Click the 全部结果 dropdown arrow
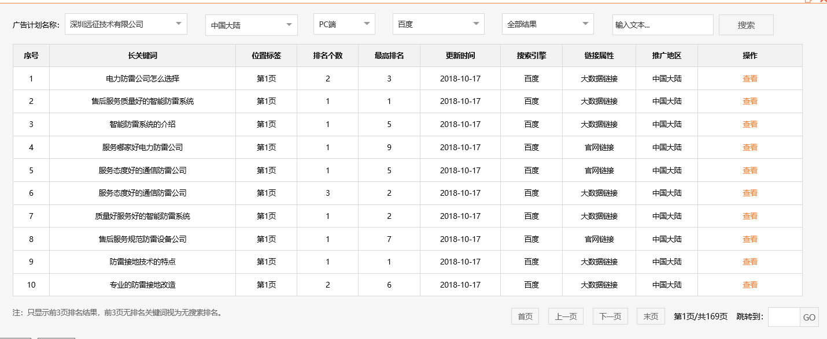The height and width of the screenshot is (339, 827). coord(585,24)
